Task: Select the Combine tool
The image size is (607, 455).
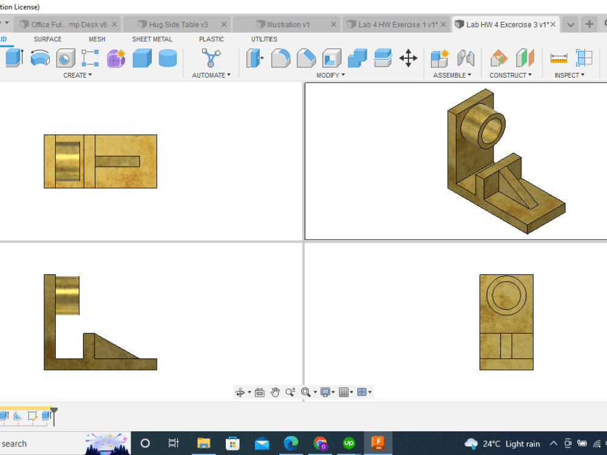Action: 358,58
